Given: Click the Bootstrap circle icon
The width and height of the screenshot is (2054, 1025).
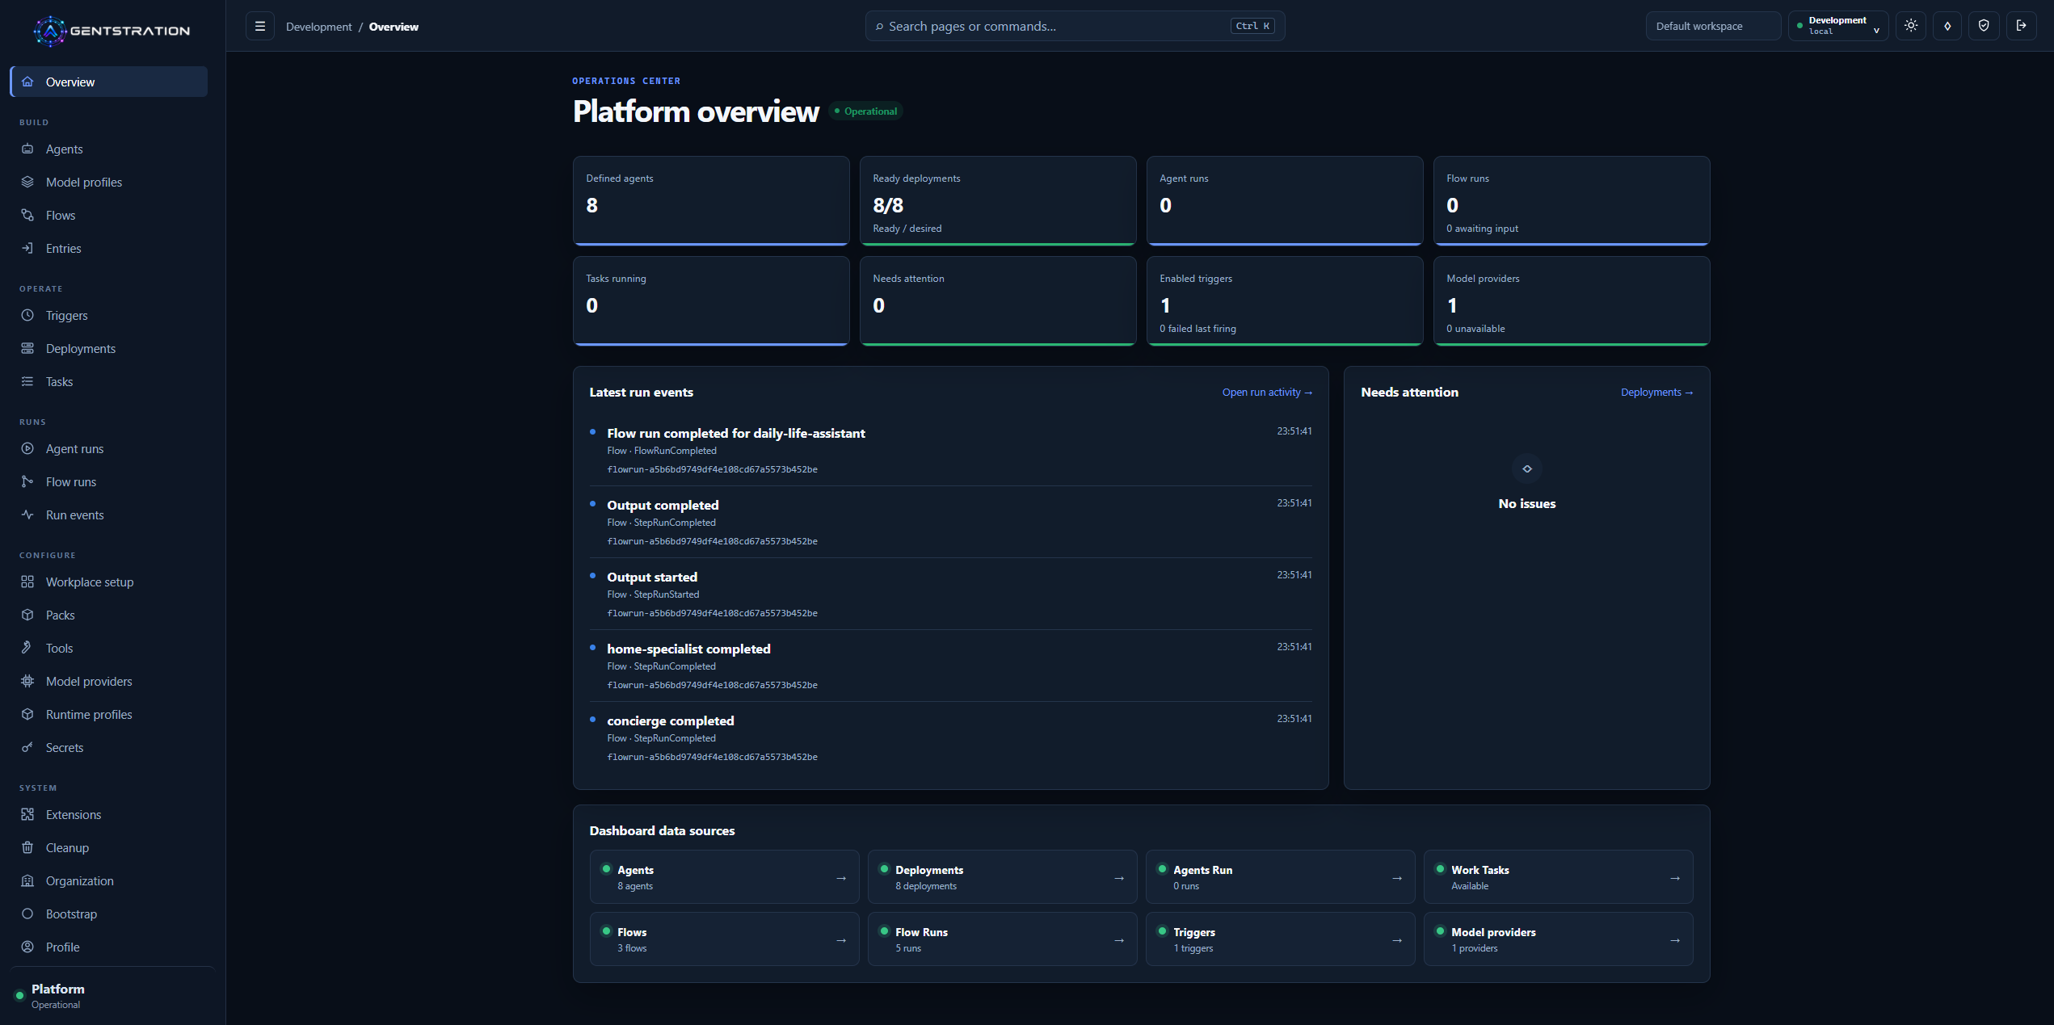Looking at the screenshot, I should (x=27, y=914).
